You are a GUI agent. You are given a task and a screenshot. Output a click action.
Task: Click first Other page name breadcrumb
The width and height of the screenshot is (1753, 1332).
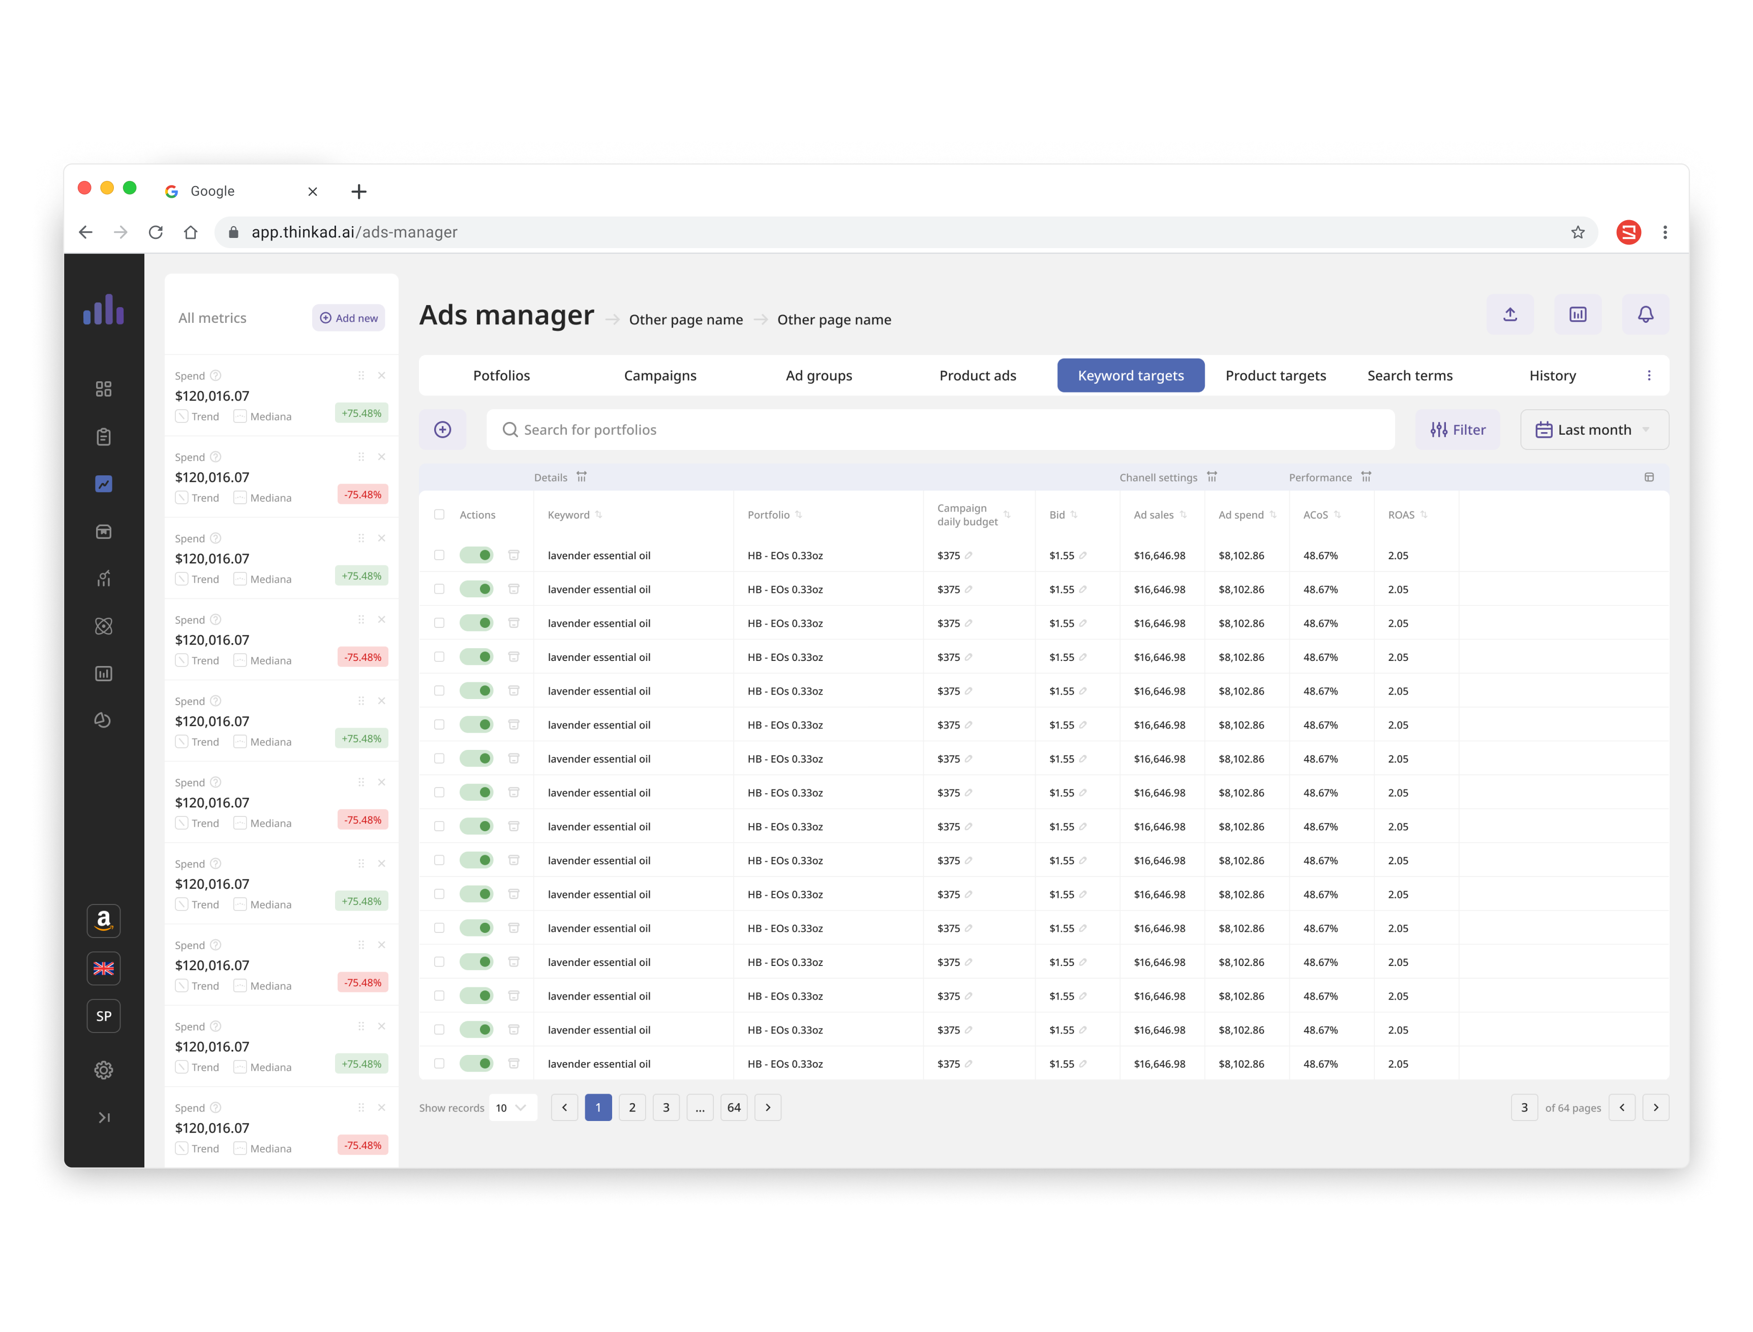point(686,319)
